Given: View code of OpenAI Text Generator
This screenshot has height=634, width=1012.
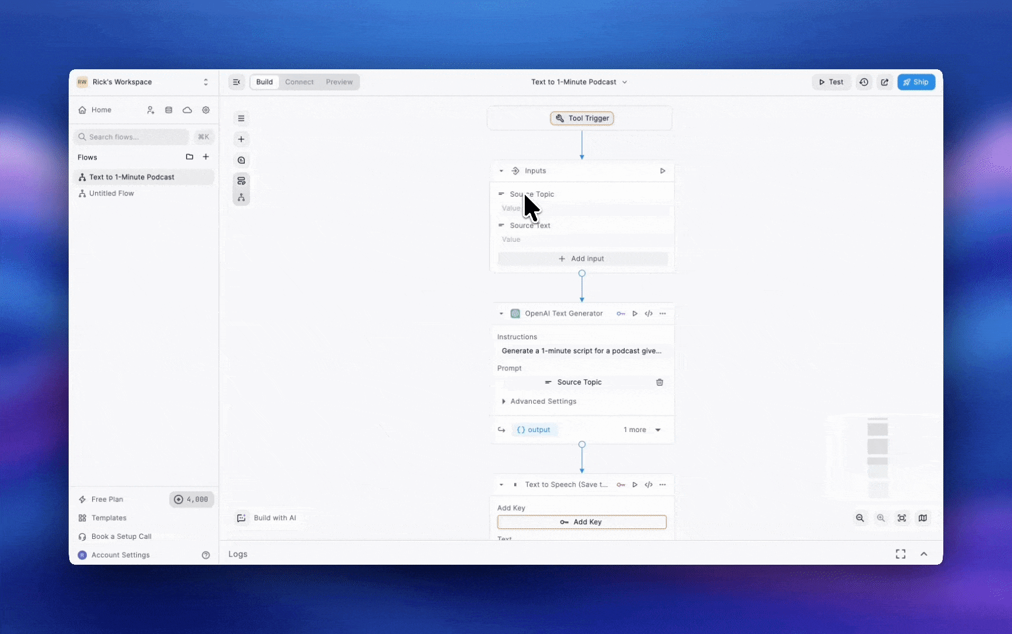Looking at the screenshot, I should [649, 313].
